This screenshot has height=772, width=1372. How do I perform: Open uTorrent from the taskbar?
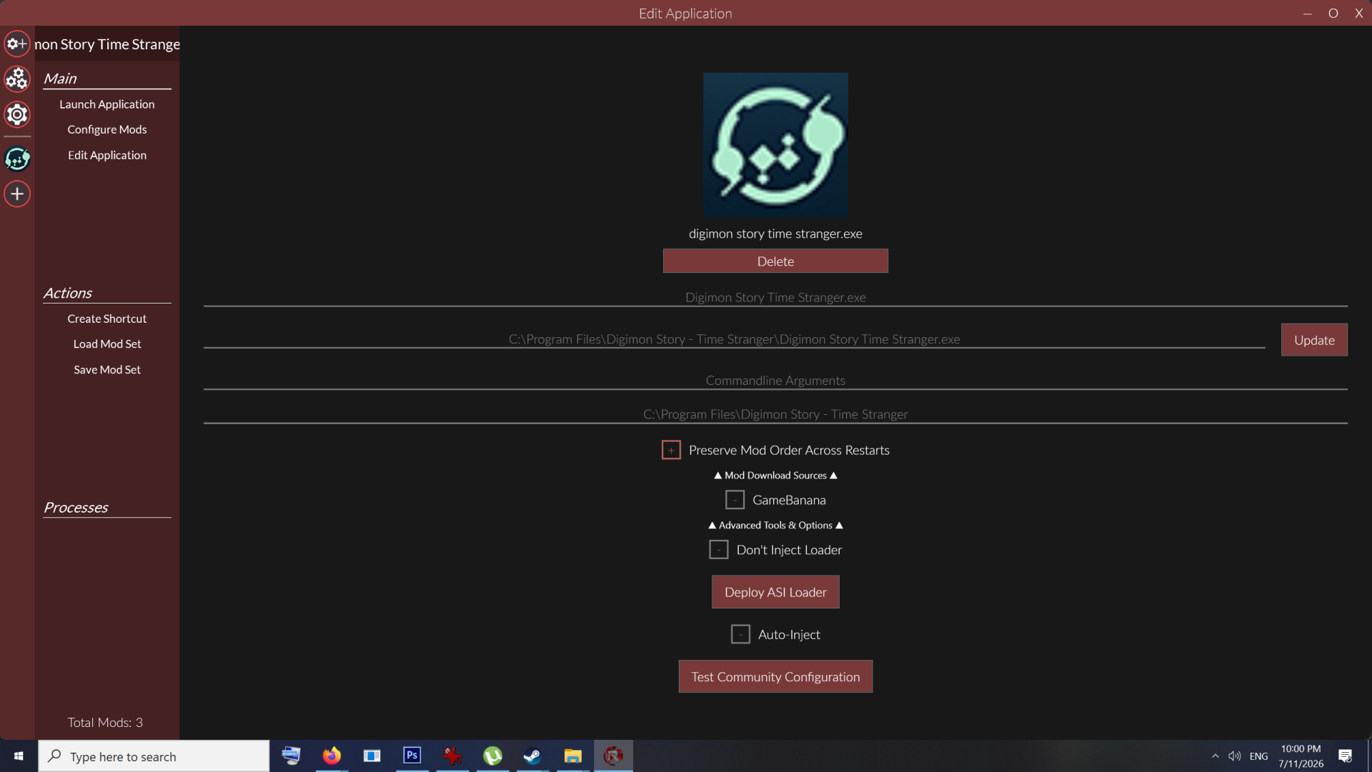492,756
